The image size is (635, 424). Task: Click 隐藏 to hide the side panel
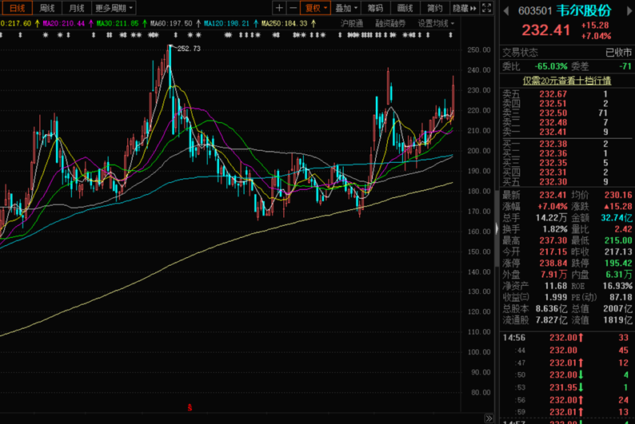pos(464,8)
